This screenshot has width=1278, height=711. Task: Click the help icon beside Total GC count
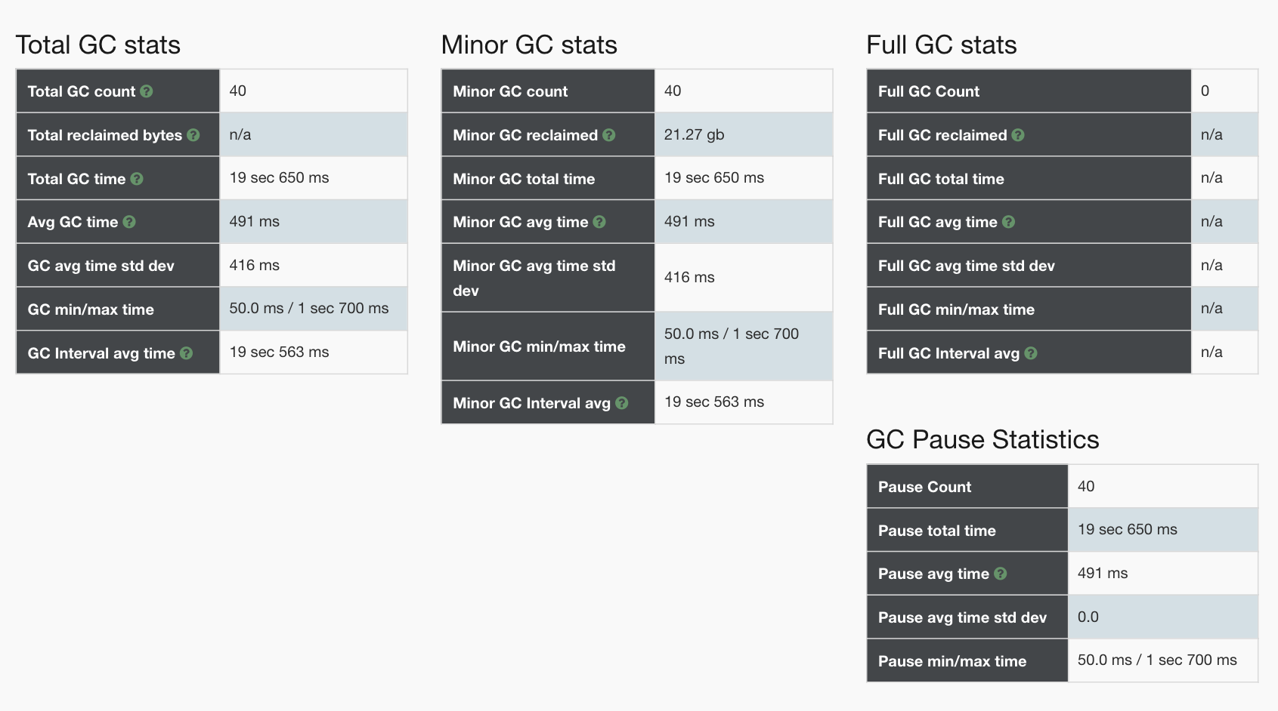pyautogui.click(x=147, y=91)
